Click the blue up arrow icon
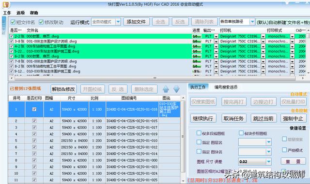The image size is (310, 184). pos(166,89)
